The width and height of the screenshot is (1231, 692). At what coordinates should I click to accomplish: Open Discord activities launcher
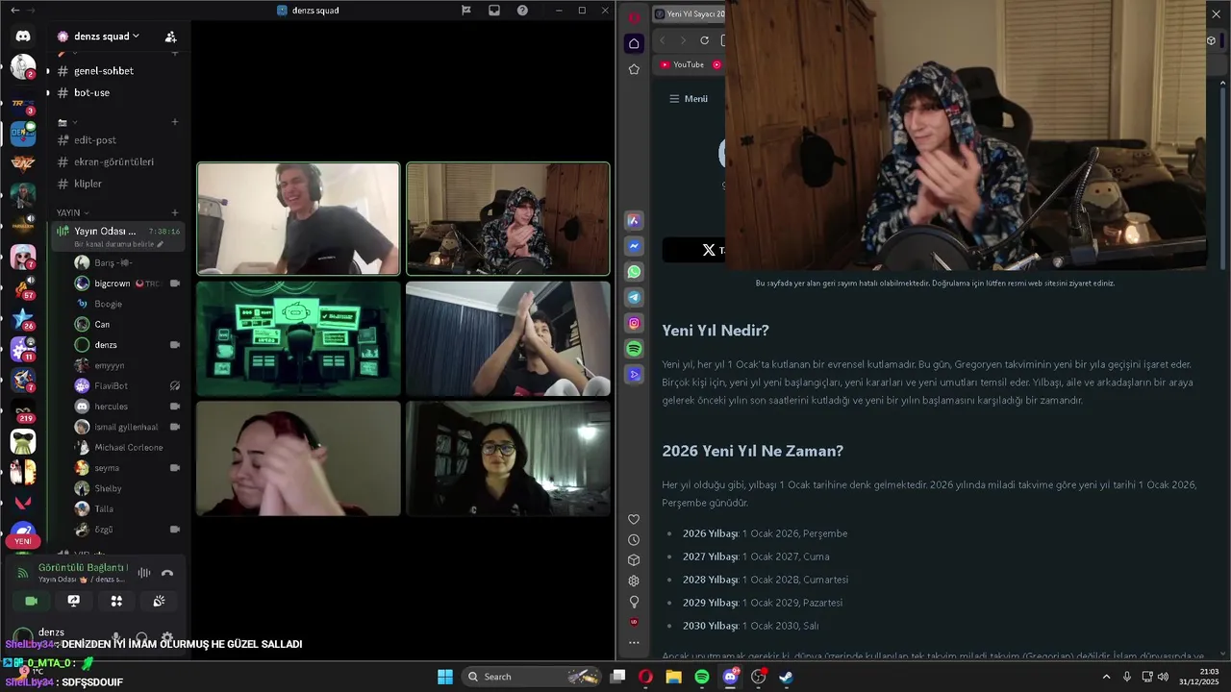[x=116, y=601]
